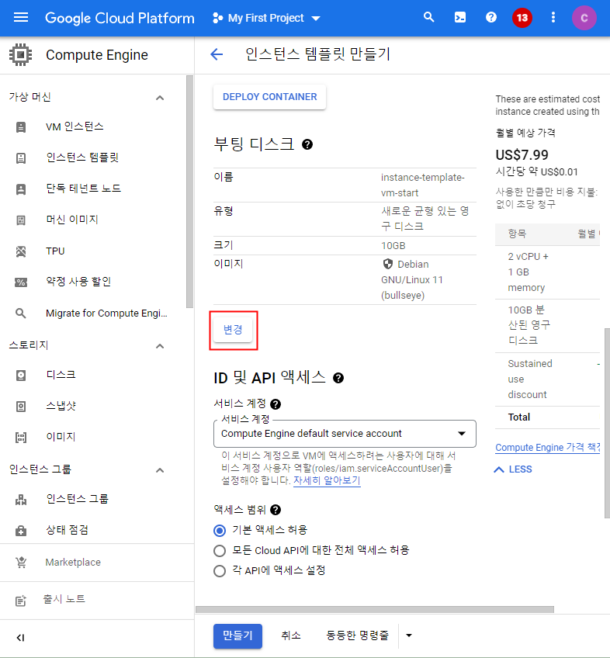Click the 머신 이미지 sidebar icon
This screenshot has width=610, height=658.
[x=21, y=220]
